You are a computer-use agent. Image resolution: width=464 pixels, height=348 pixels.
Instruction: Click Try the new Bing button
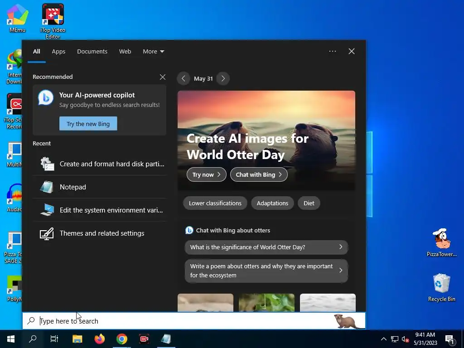(x=88, y=124)
